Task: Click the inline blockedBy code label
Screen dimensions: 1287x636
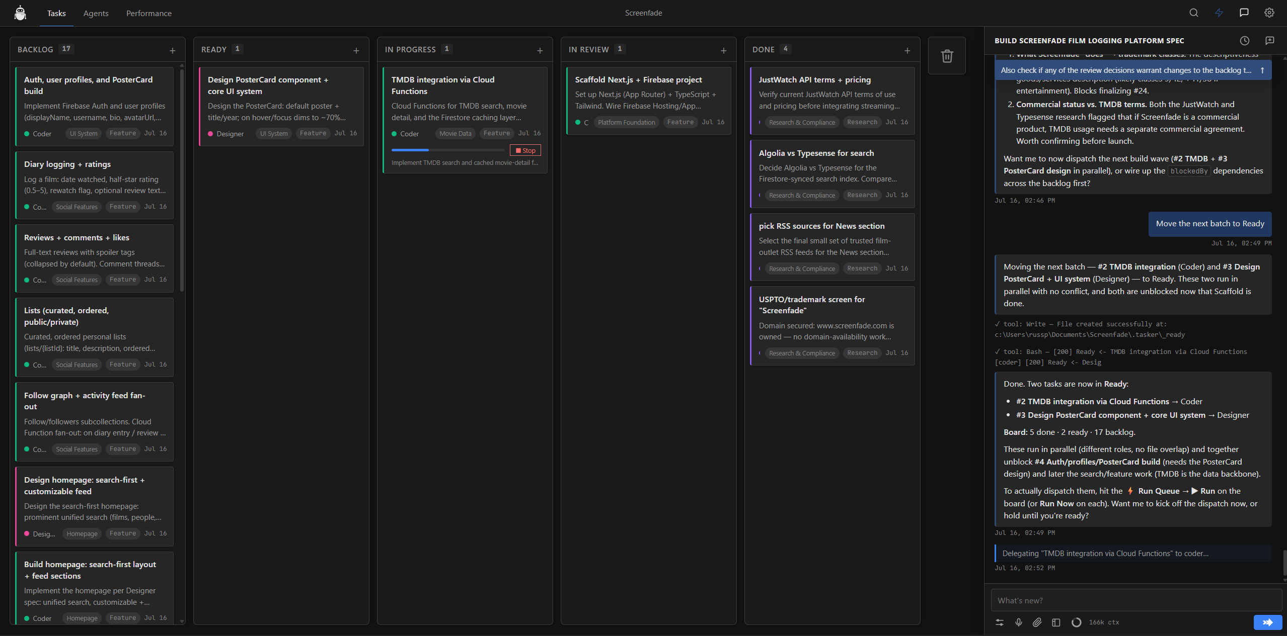Action: point(1189,171)
